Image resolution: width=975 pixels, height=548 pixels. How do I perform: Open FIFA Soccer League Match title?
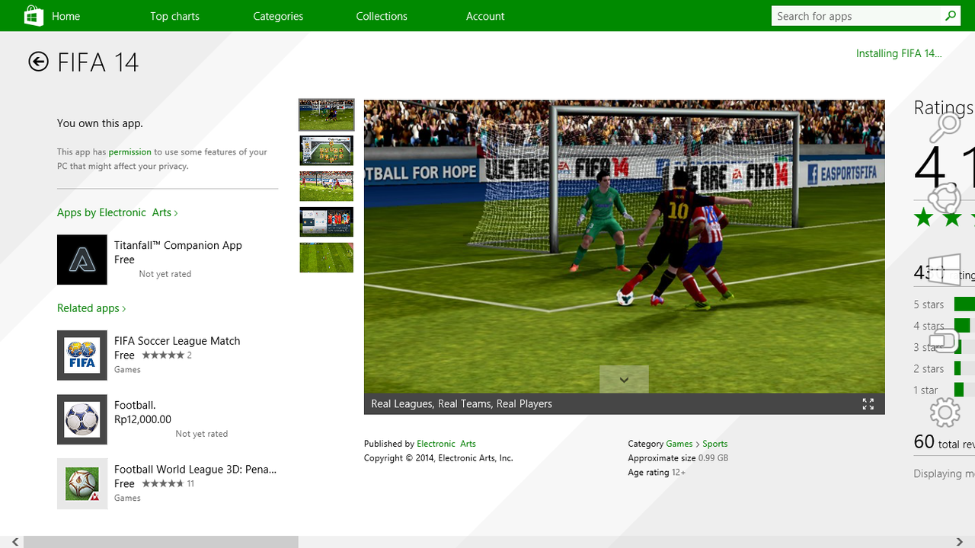coord(177,341)
